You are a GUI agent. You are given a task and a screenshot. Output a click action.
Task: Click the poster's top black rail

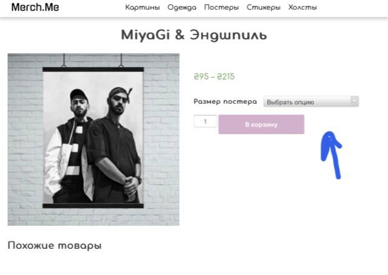(93, 69)
